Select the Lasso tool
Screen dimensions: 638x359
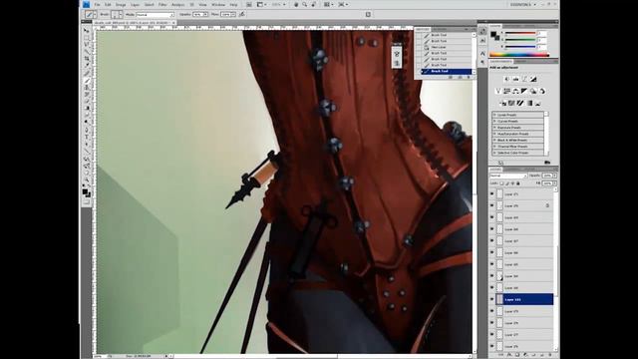point(87,45)
